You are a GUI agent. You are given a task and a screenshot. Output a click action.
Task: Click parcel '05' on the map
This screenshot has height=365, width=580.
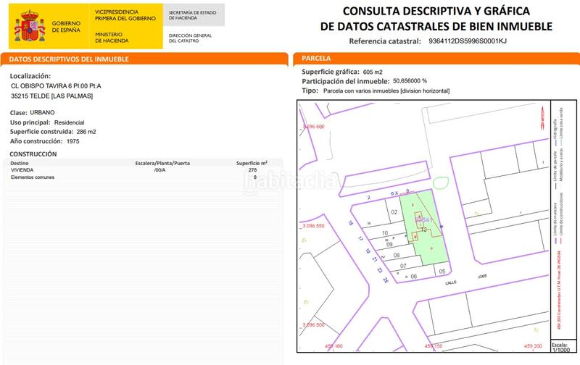point(442,271)
